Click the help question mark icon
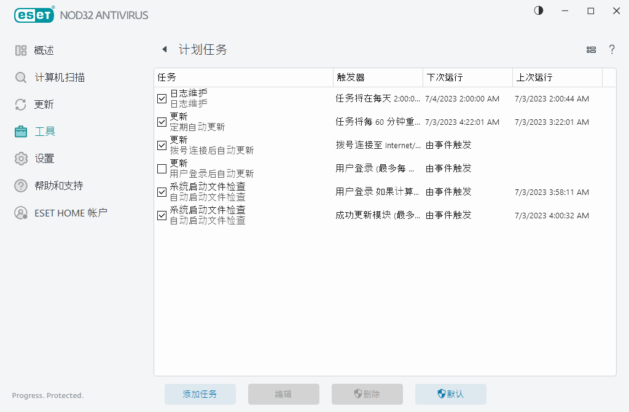This screenshot has height=412, width=629. point(612,50)
